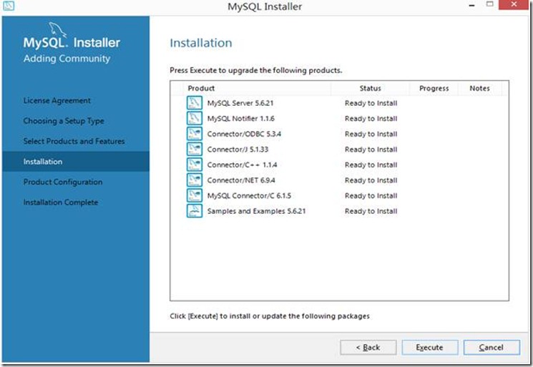The image size is (533, 367).
Task: Select the 'Connector/NET 6.9.4' row text
Action: [241, 180]
